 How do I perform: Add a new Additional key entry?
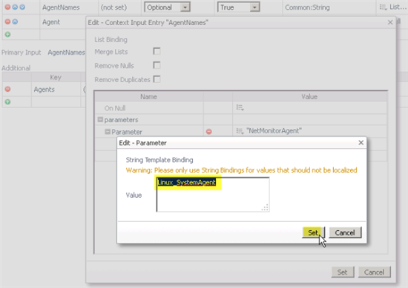tap(8, 102)
